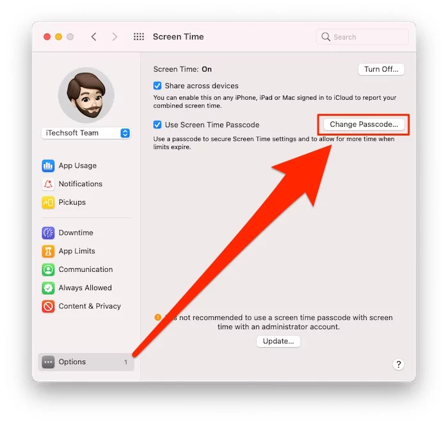
Task: Click the red Content & Privacy icon
Action: tap(48, 306)
